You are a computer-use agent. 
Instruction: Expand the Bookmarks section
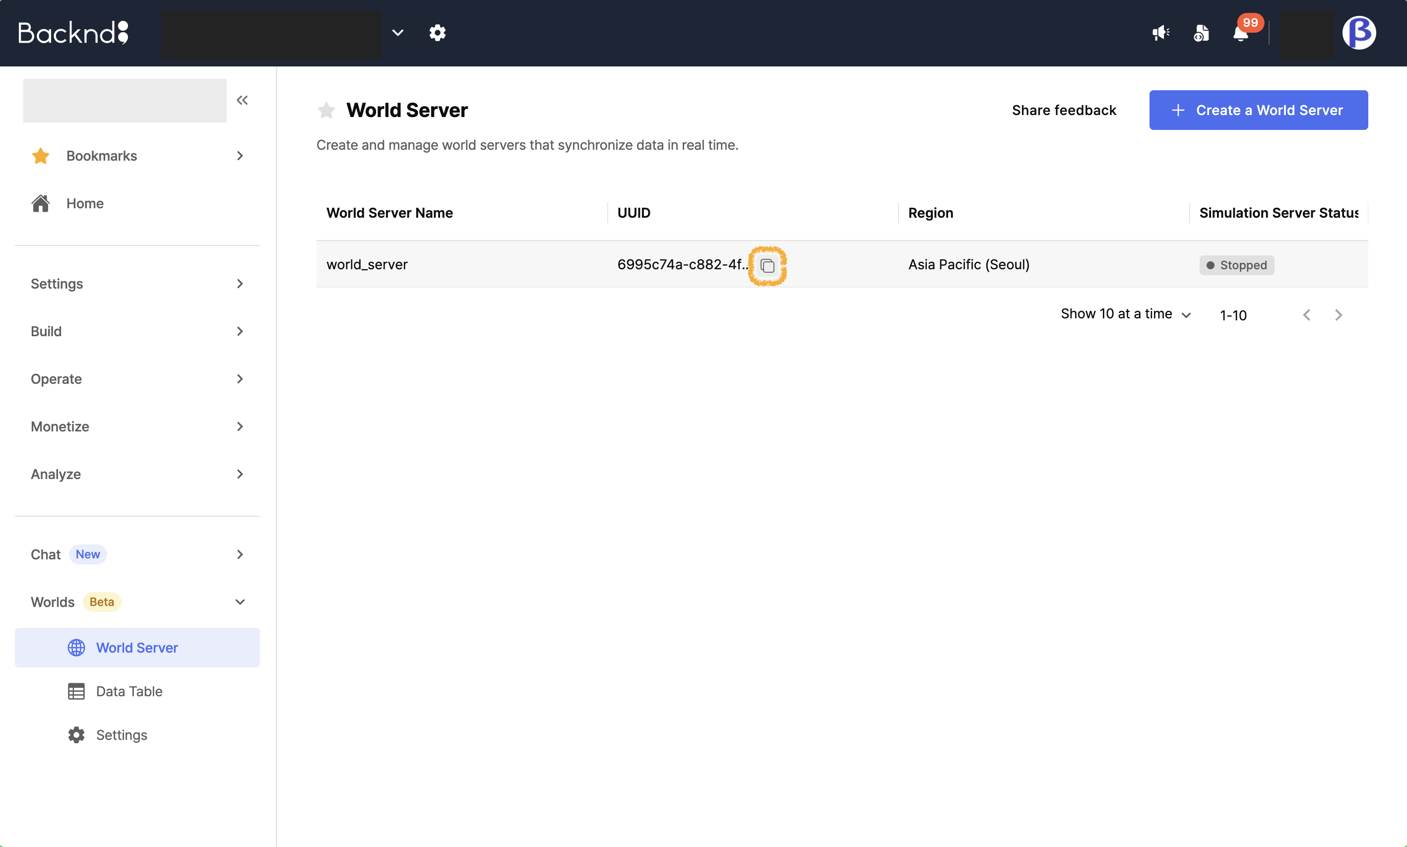[x=137, y=156]
